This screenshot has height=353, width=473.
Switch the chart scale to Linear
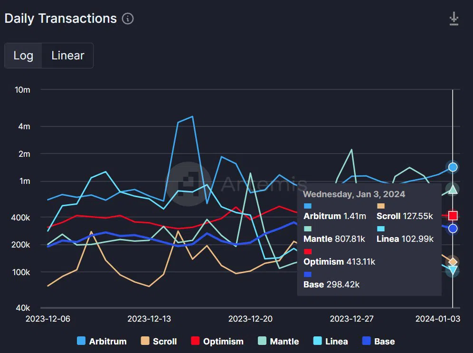point(67,56)
